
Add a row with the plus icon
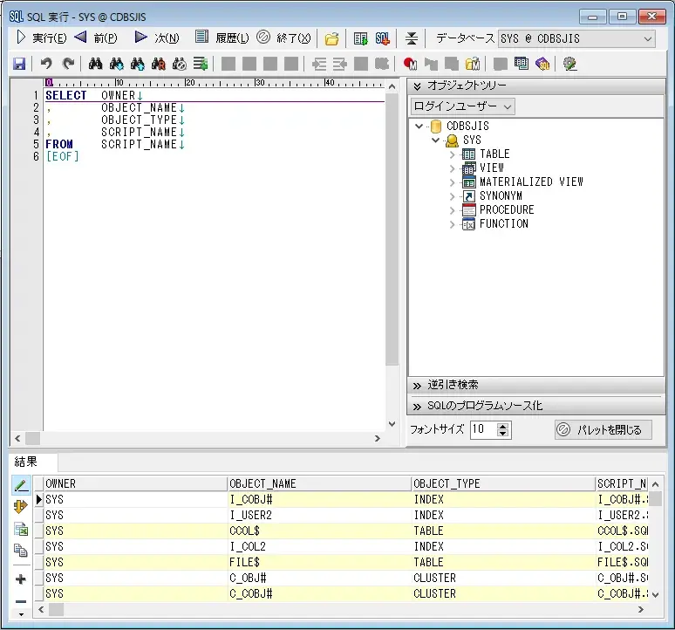(x=21, y=579)
